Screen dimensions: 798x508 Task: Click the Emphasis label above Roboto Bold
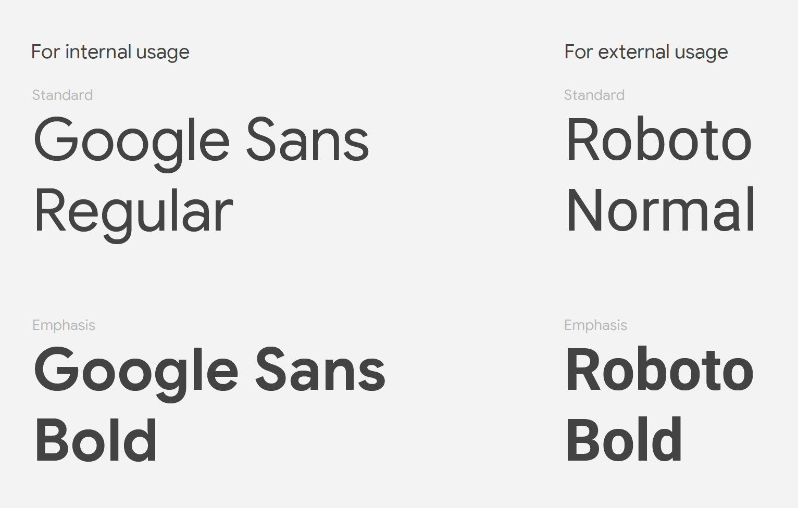point(595,326)
